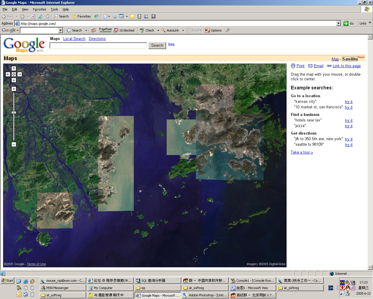Click the yellow Discuss note icon
This screenshot has height=299, width=373.
point(132,16)
